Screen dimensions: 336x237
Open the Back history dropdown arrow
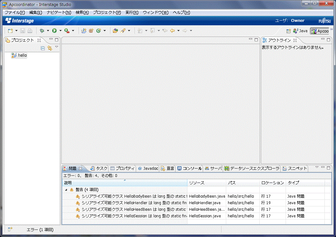178,31
